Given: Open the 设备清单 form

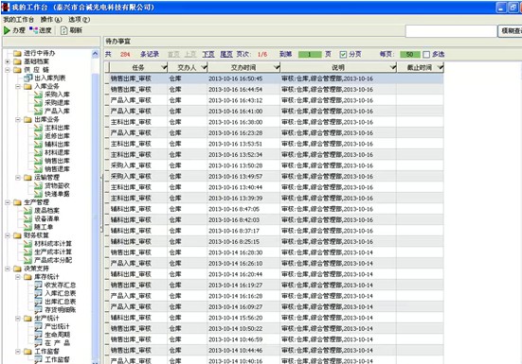Looking at the screenshot, I should [46, 218].
